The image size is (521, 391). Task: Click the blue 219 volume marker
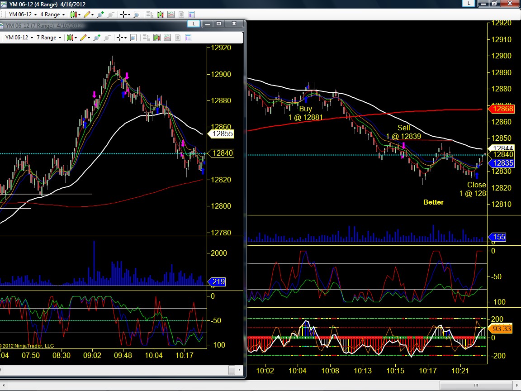point(217,282)
